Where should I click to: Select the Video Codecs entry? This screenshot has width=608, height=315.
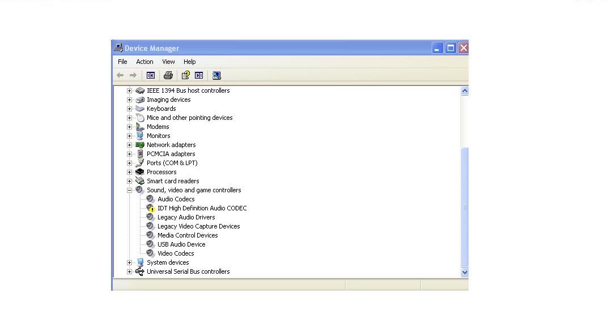[176, 253]
